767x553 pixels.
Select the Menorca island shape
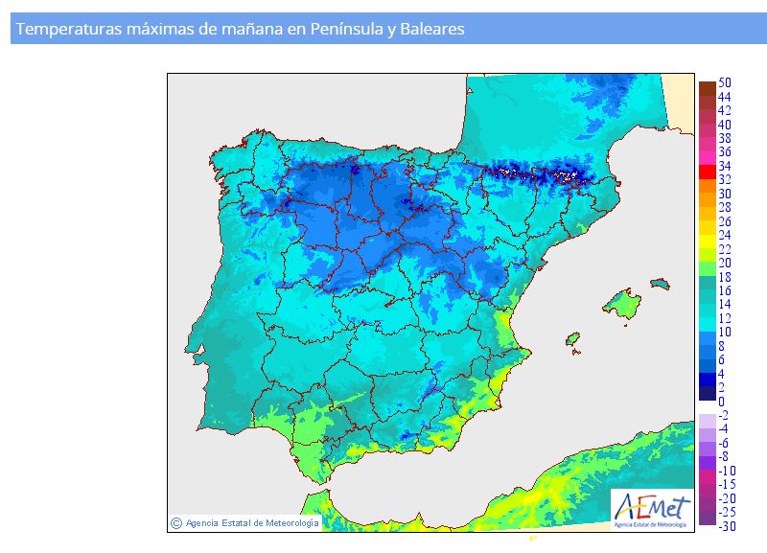pyautogui.click(x=660, y=284)
